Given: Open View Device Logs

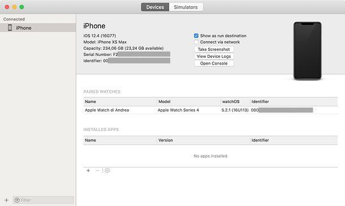Looking at the screenshot, I should pos(214,57).
